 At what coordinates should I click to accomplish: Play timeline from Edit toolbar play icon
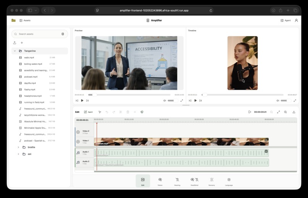[x=250, y=112]
